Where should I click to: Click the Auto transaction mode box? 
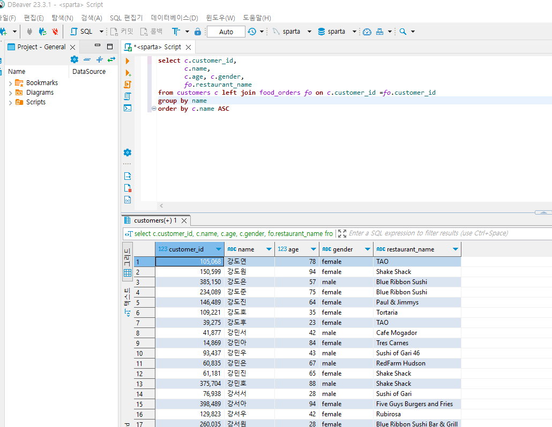point(226,32)
